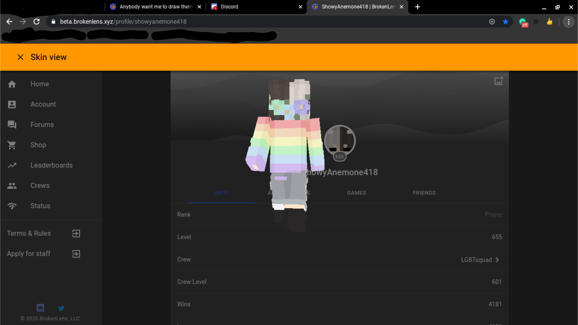Open the Home sidebar icon
Screen dimensions: 578x325
tap(12, 84)
